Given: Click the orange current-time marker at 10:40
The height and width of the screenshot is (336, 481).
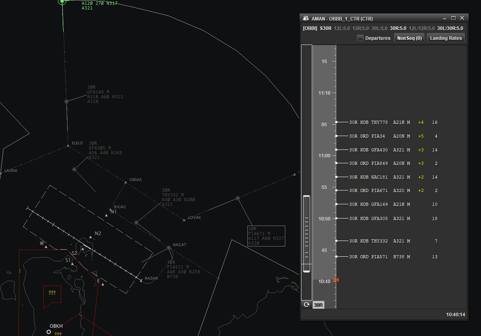Looking at the screenshot, I should pyautogui.click(x=336, y=280).
